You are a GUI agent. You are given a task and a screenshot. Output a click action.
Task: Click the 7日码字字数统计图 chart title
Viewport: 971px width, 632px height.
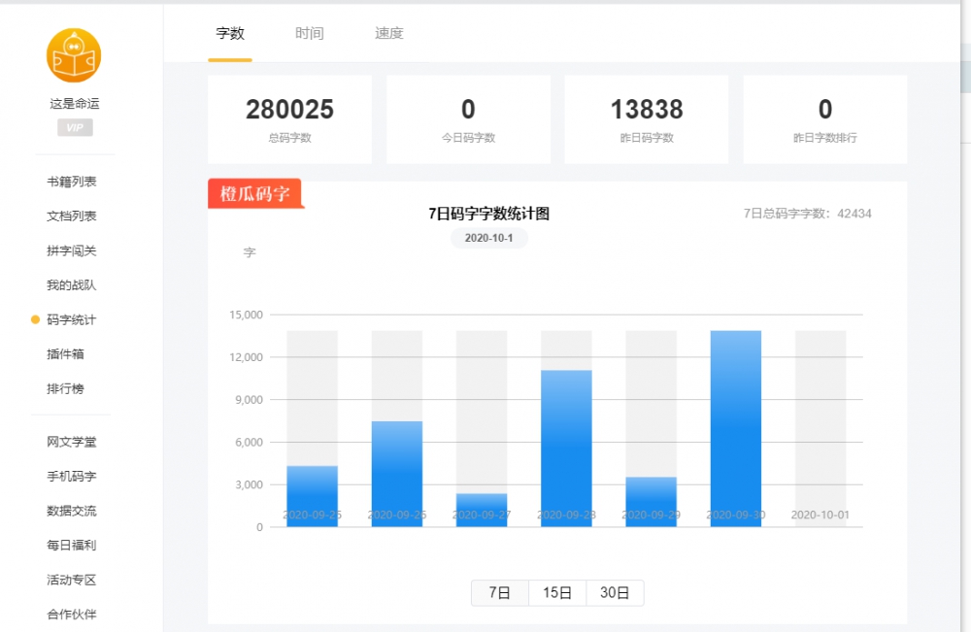(489, 214)
